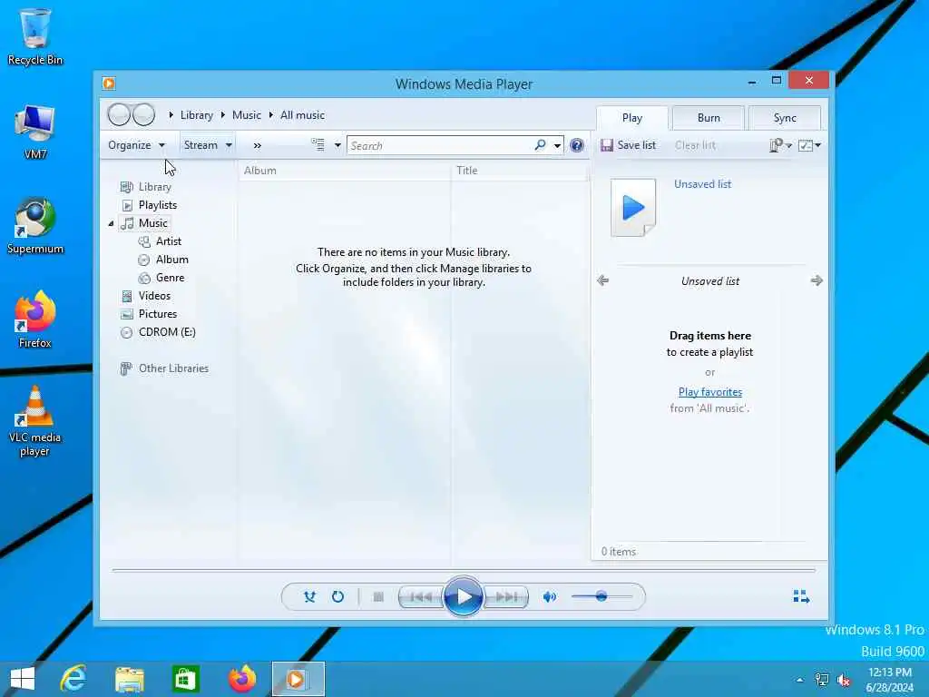Open the Stream dropdown menu

208,145
